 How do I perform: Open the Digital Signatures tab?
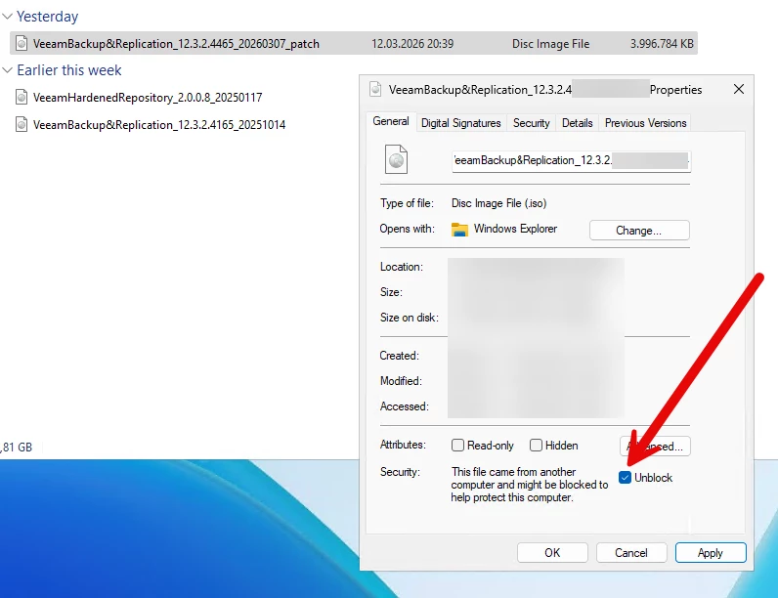[461, 123]
